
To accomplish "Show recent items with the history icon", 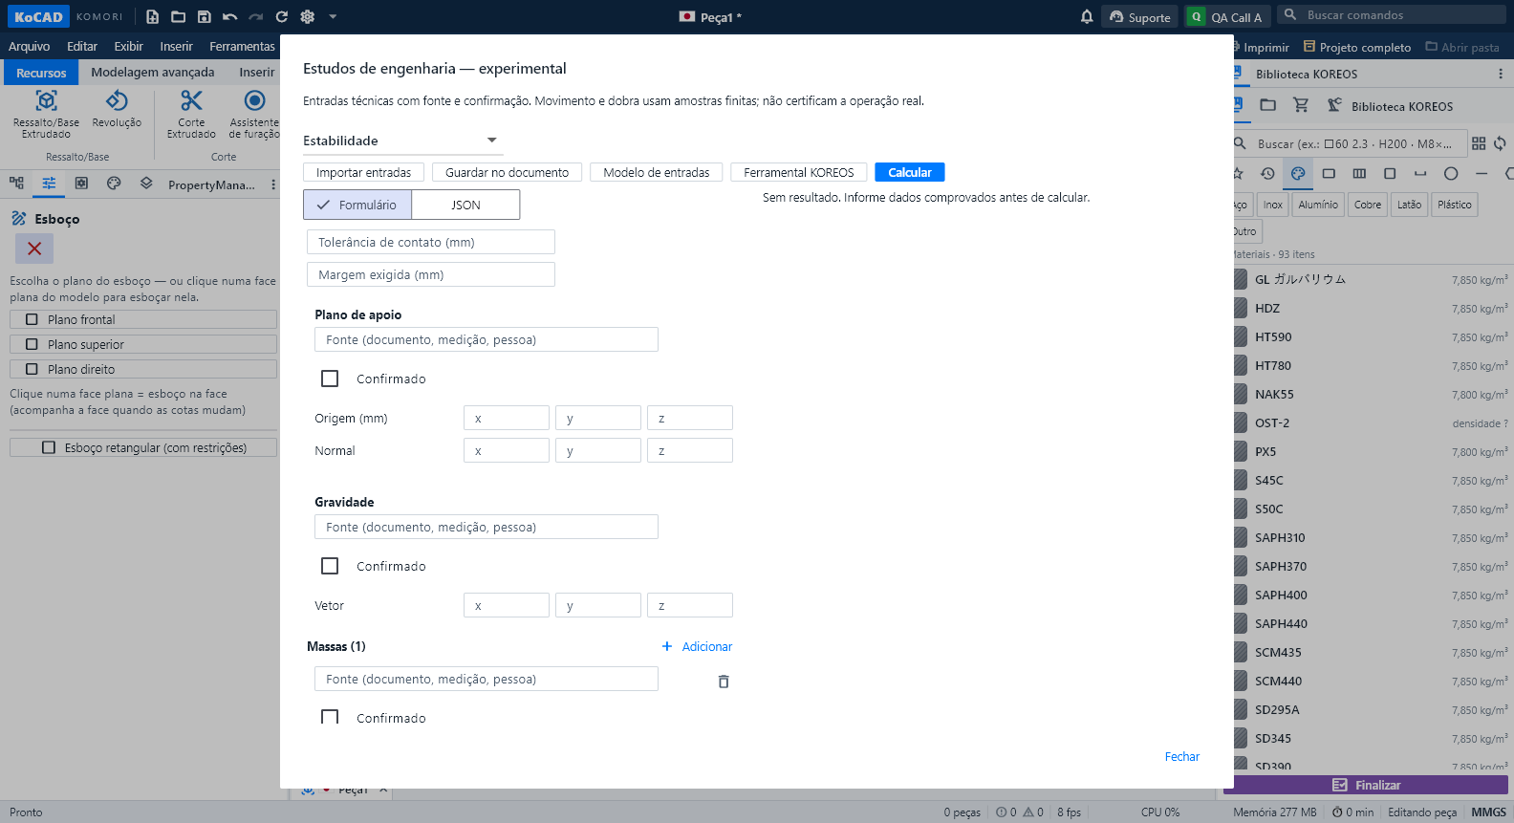I will tap(1267, 174).
